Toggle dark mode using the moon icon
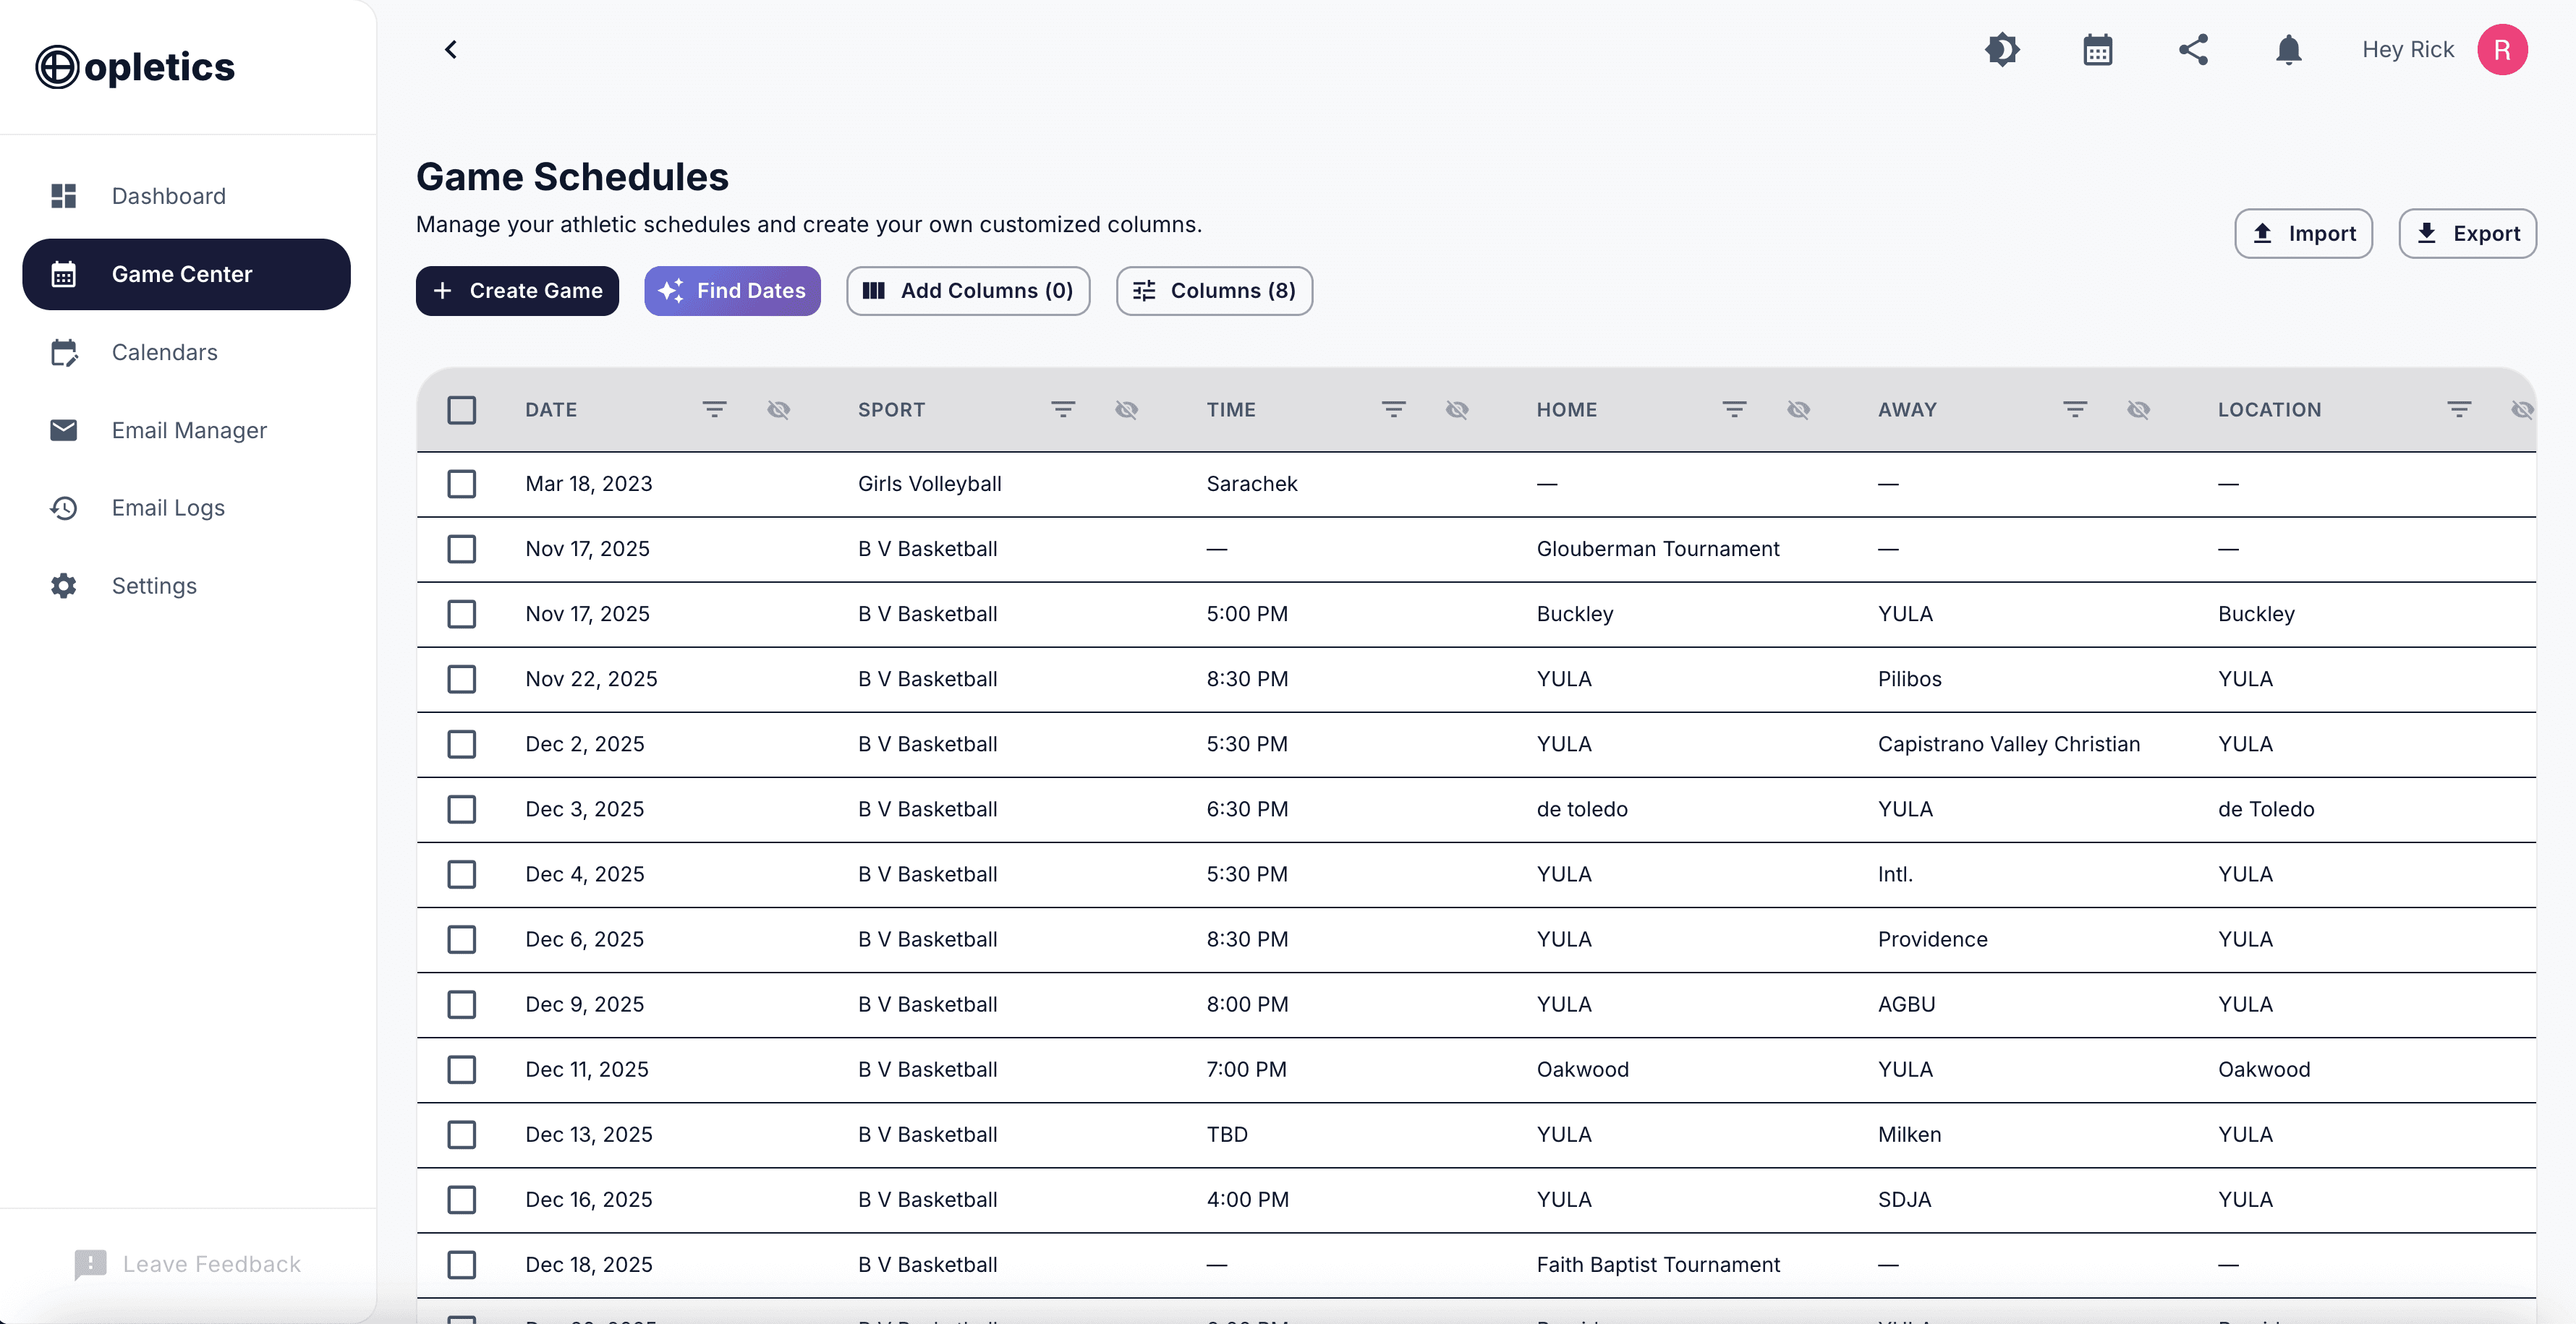Screen dimensions: 2576x1324 [x=2003, y=49]
